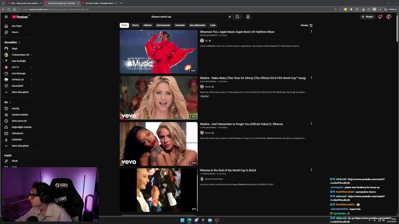The height and width of the screenshot is (224, 399).
Task: Select the Son yüklenenler filter chip
Action: [198, 25]
